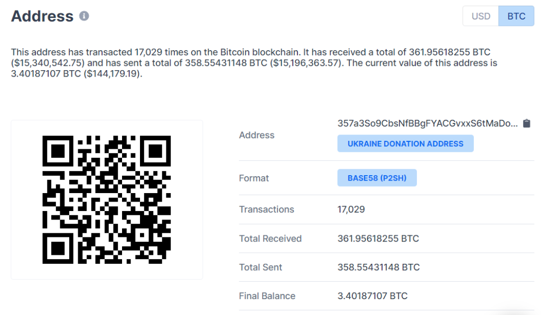The height and width of the screenshot is (315, 541).
Task: Click the Address row label in table
Action: click(257, 135)
